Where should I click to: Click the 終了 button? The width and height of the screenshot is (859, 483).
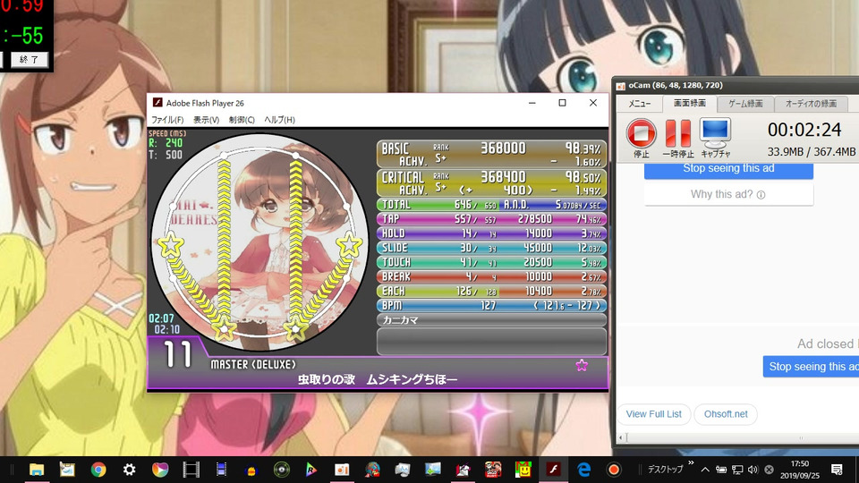pos(29,59)
